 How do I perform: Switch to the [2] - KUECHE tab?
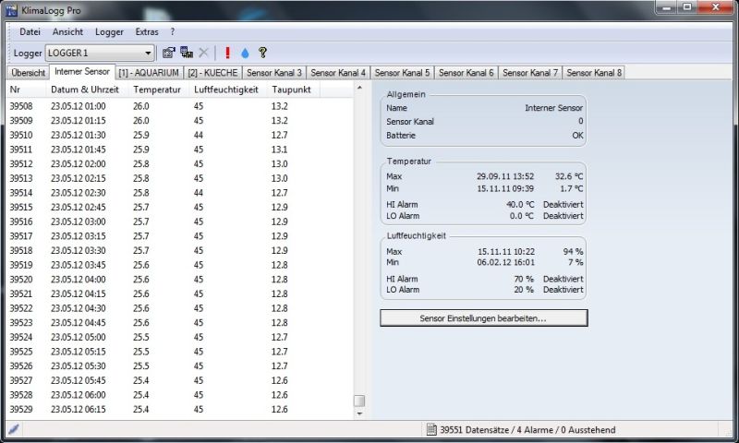tap(212, 73)
